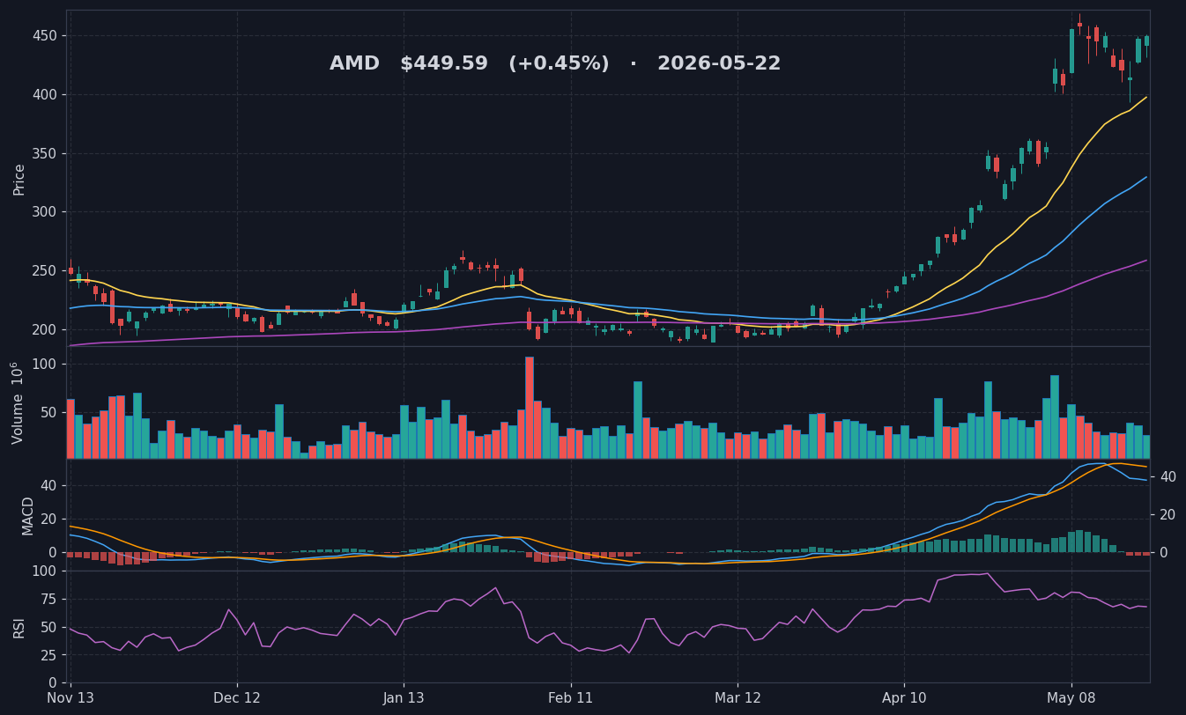Click the 250 price tick label
Screen dimensions: 1186x715
(x=45, y=270)
